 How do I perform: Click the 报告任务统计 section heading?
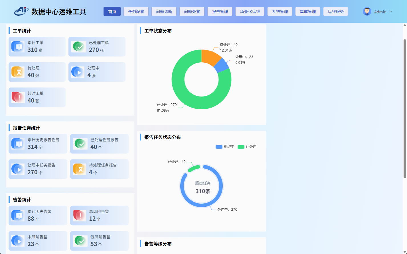27,128
